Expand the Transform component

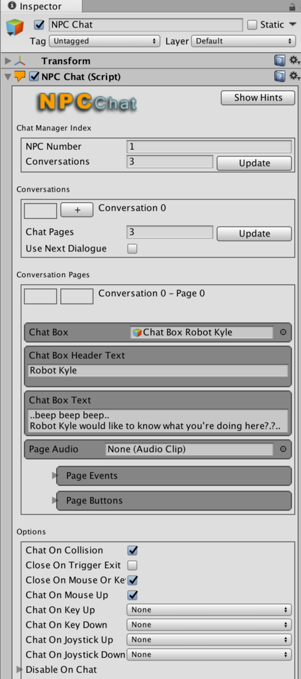coord(8,60)
